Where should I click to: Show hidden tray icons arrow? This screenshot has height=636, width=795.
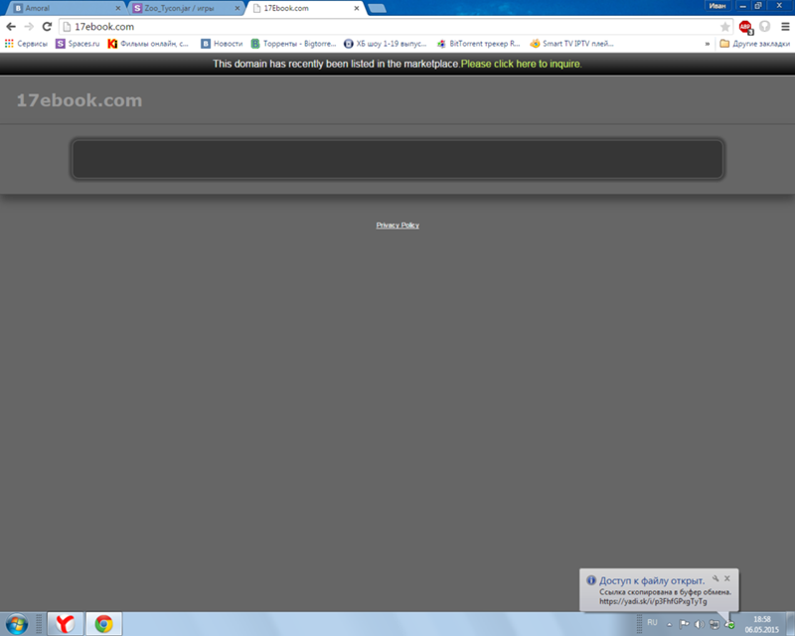[x=669, y=624]
